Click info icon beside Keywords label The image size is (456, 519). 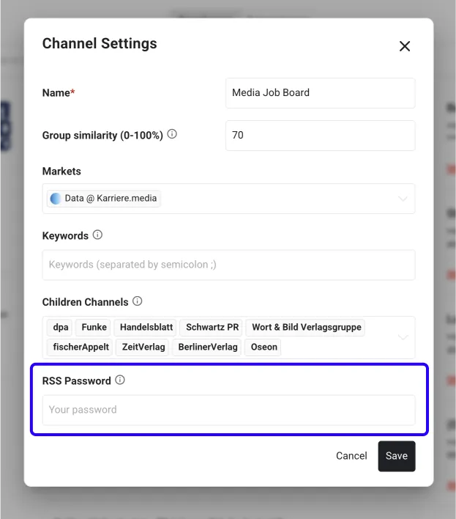click(x=97, y=235)
